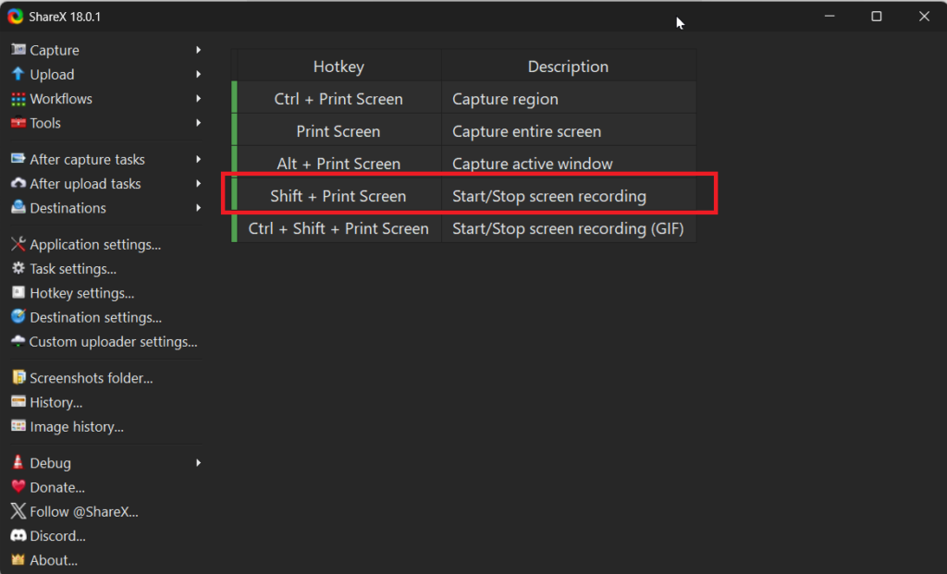The width and height of the screenshot is (947, 574).
Task: Expand the After capture tasks arrow
Action: pyautogui.click(x=198, y=159)
